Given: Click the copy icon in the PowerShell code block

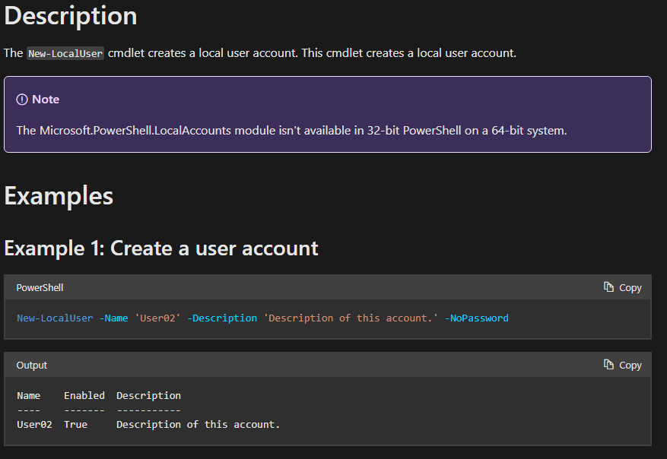Looking at the screenshot, I should [608, 287].
